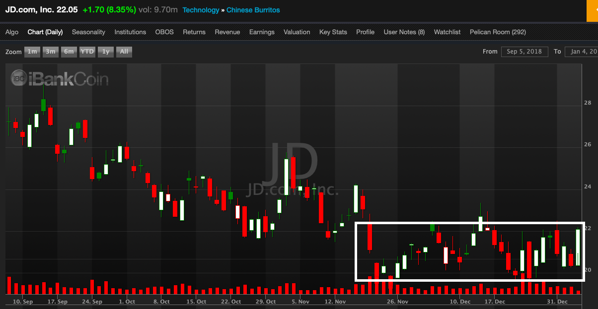Switch to the Seasonality tab
This screenshot has width=598, height=309.
[88, 32]
